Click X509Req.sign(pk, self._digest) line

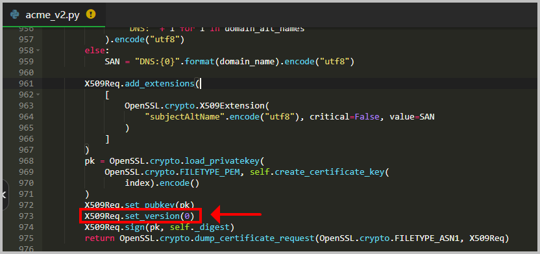pyautogui.click(x=159, y=227)
